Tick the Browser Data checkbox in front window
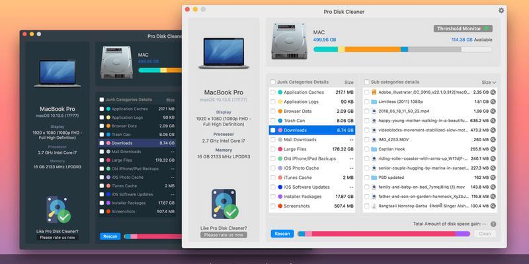 pyautogui.click(x=273, y=111)
